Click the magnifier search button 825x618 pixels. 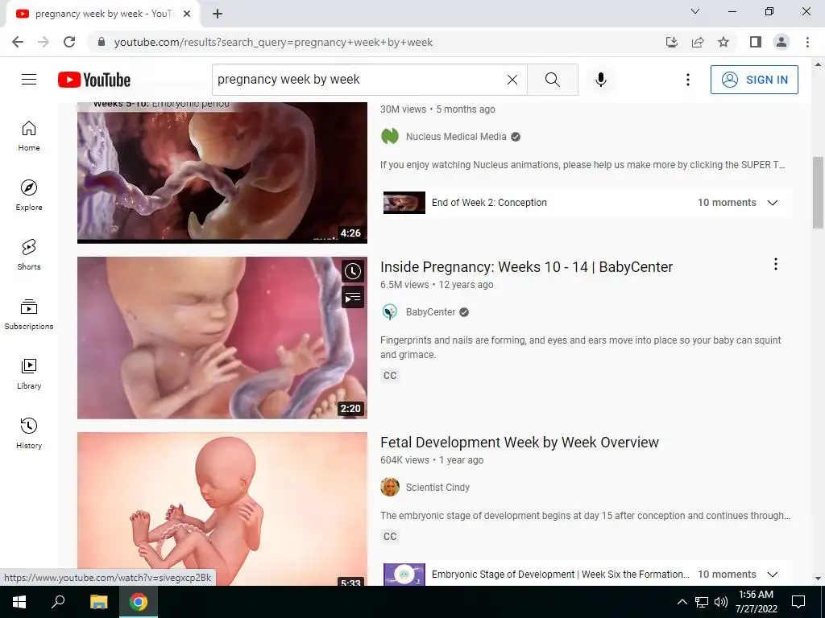click(x=553, y=80)
